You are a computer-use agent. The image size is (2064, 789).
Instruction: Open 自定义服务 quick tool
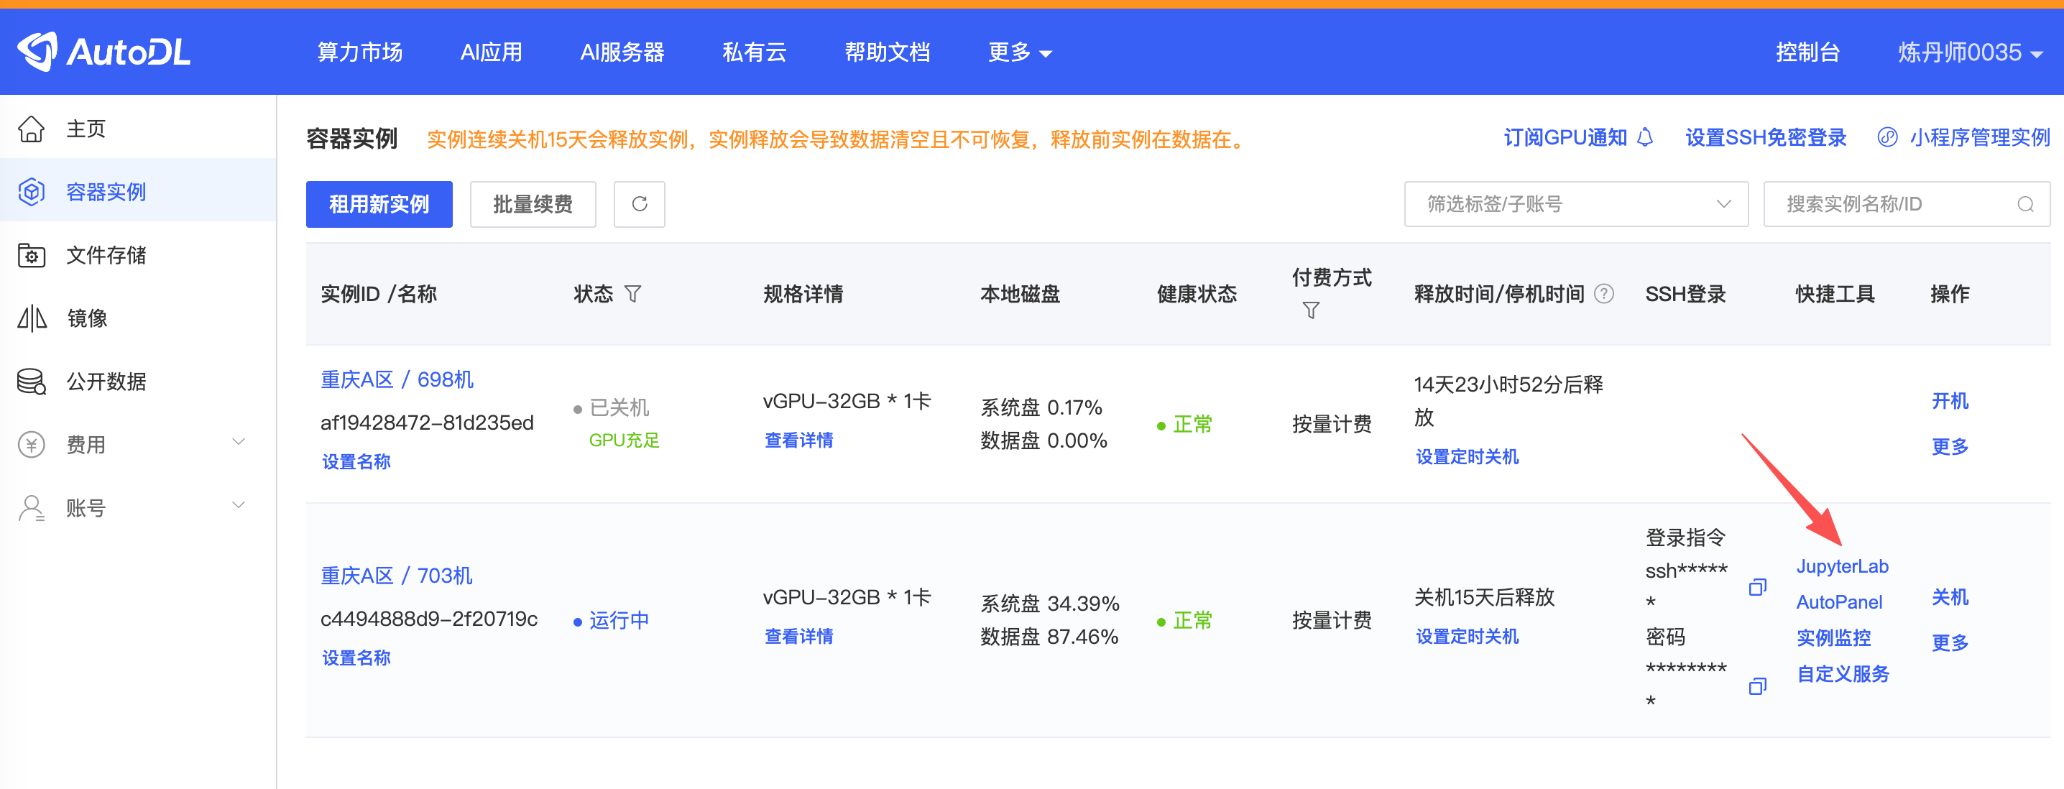point(1843,673)
